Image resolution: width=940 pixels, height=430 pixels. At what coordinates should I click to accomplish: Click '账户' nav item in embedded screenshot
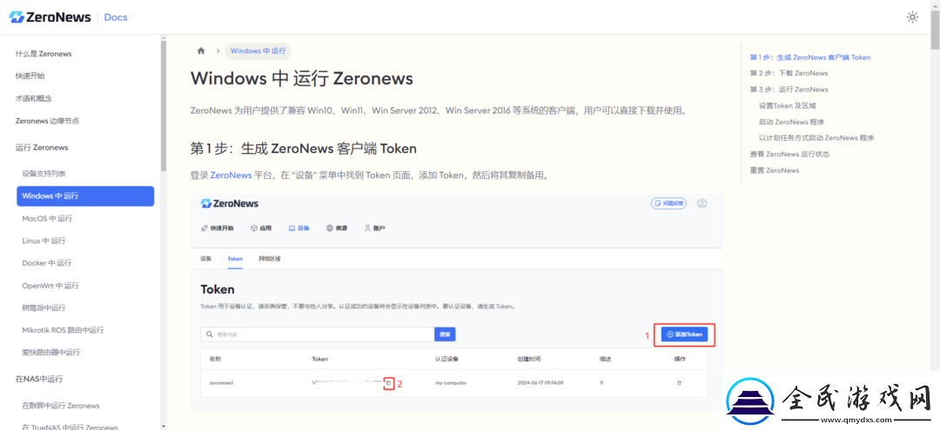(x=374, y=228)
